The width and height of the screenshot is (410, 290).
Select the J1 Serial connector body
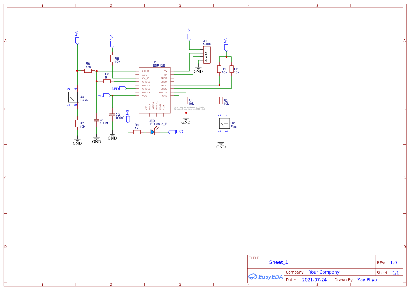[207, 55]
